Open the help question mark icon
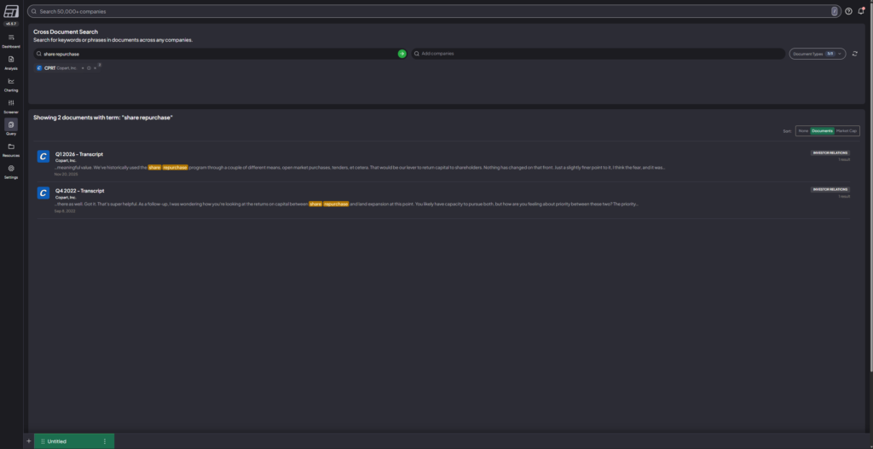 [848, 11]
